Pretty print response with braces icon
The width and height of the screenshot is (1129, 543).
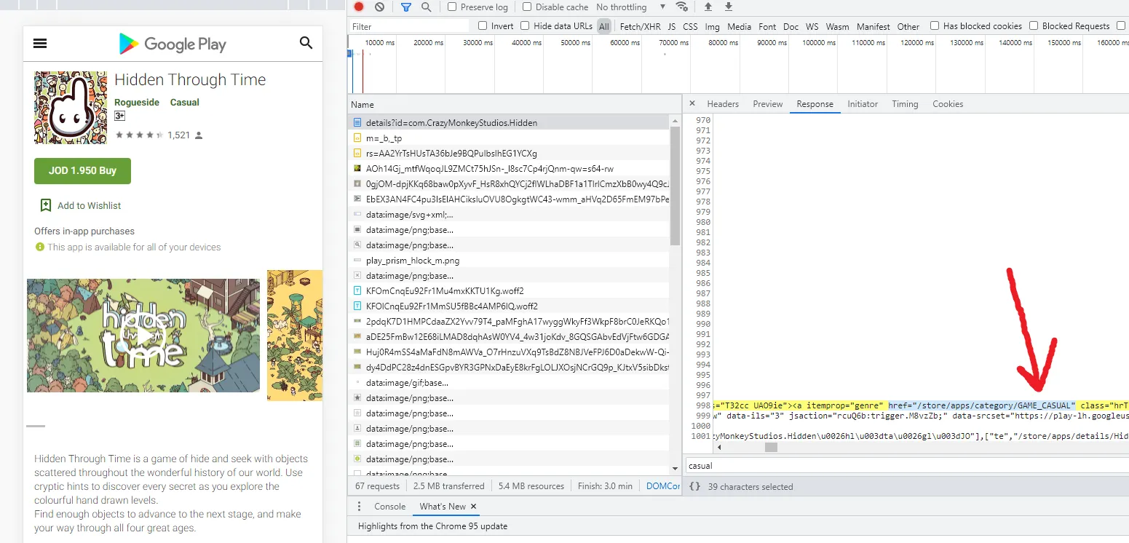[x=694, y=486]
